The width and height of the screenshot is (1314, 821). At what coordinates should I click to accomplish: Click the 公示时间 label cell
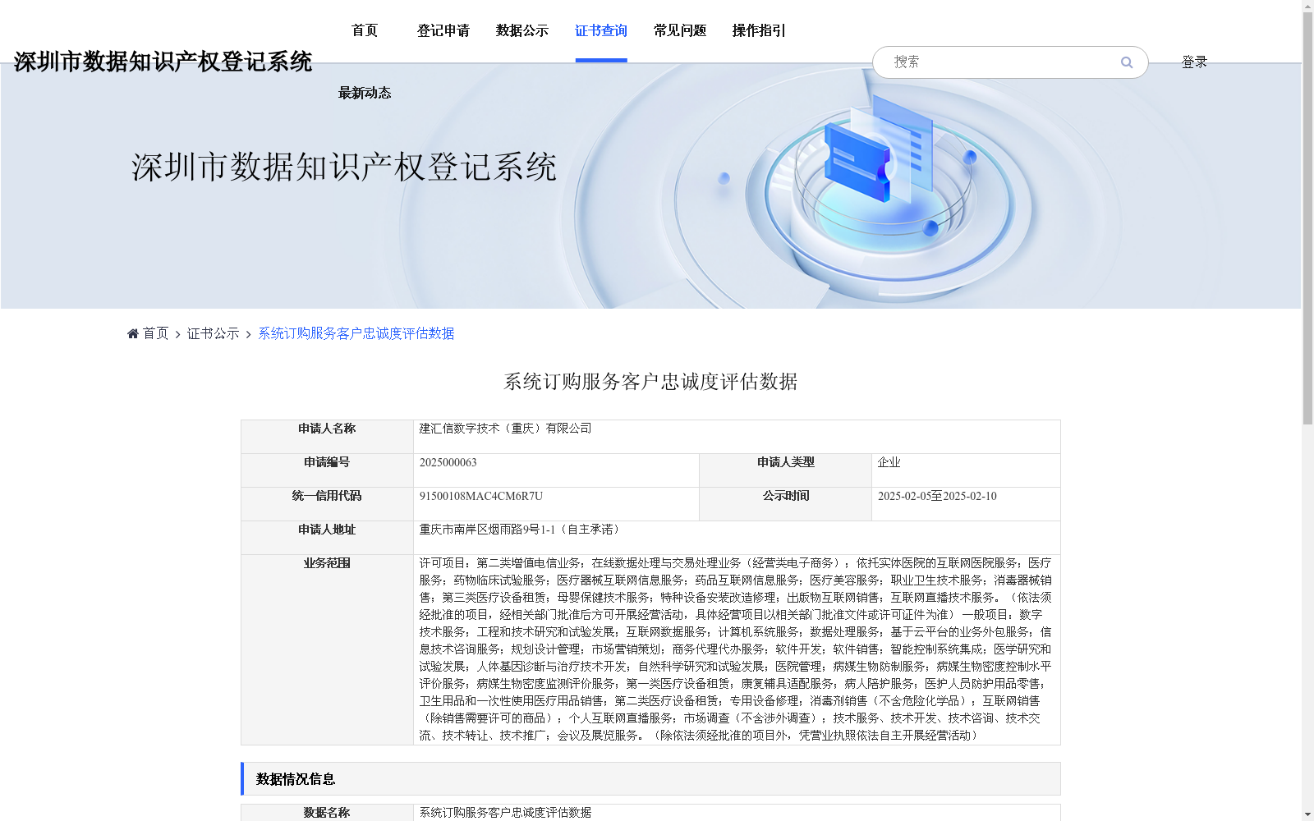click(785, 504)
